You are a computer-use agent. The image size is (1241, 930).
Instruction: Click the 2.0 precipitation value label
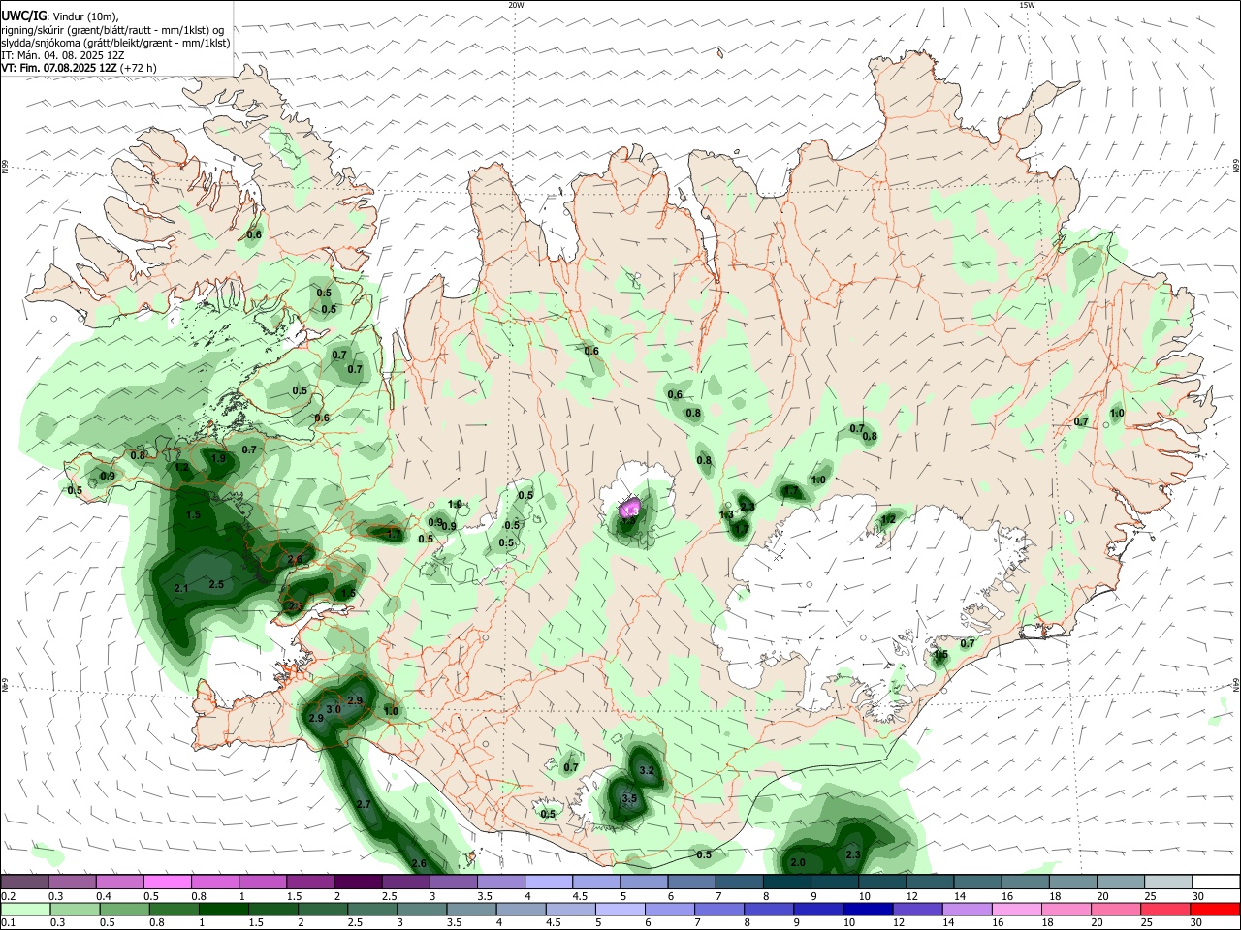tap(798, 863)
